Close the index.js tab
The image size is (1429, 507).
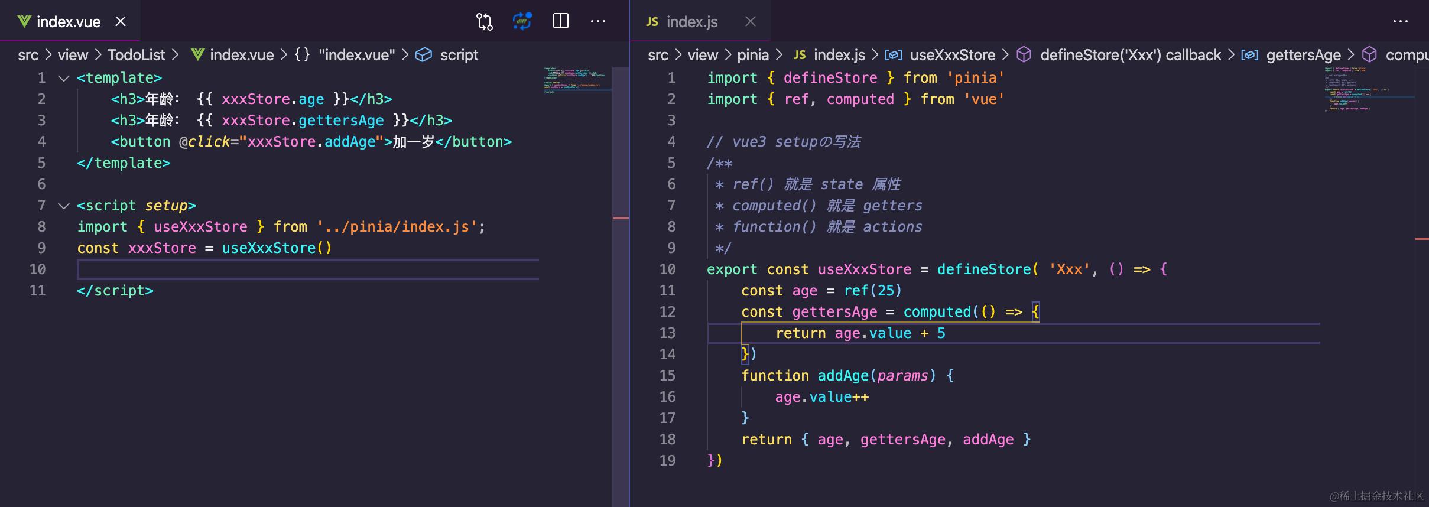[x=751, y=22]
